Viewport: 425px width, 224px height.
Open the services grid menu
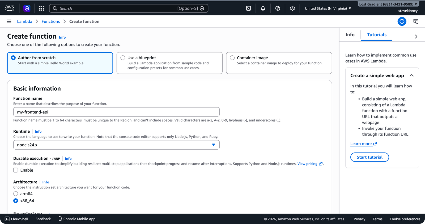tap(41, 8)
